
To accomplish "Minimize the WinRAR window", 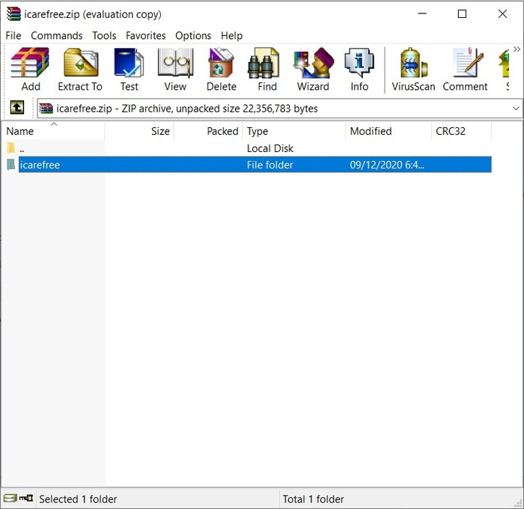I will pyautogui.click(x=422, y=13).
